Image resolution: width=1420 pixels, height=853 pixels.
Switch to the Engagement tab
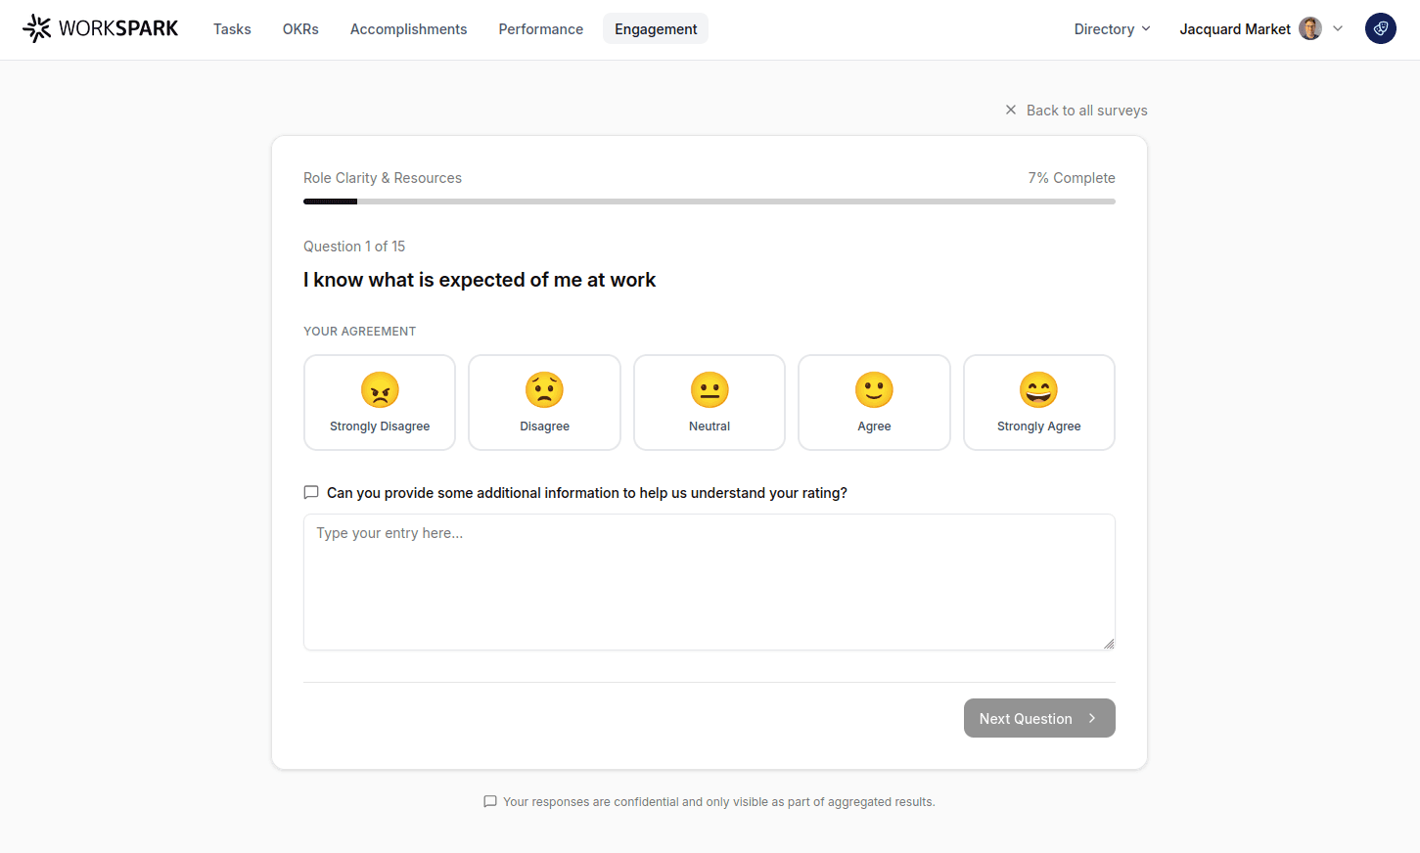(x=655, y=28)
